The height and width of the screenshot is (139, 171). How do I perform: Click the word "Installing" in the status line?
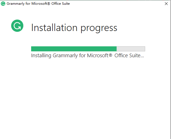pos(41,55)
